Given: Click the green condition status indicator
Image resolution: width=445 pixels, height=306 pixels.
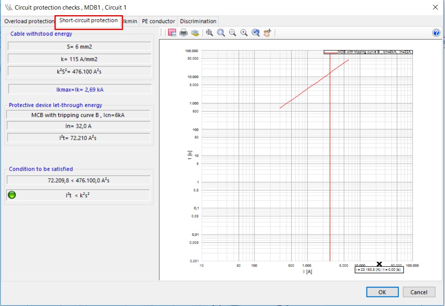Looking at the screenshot, I should [12, 195].
